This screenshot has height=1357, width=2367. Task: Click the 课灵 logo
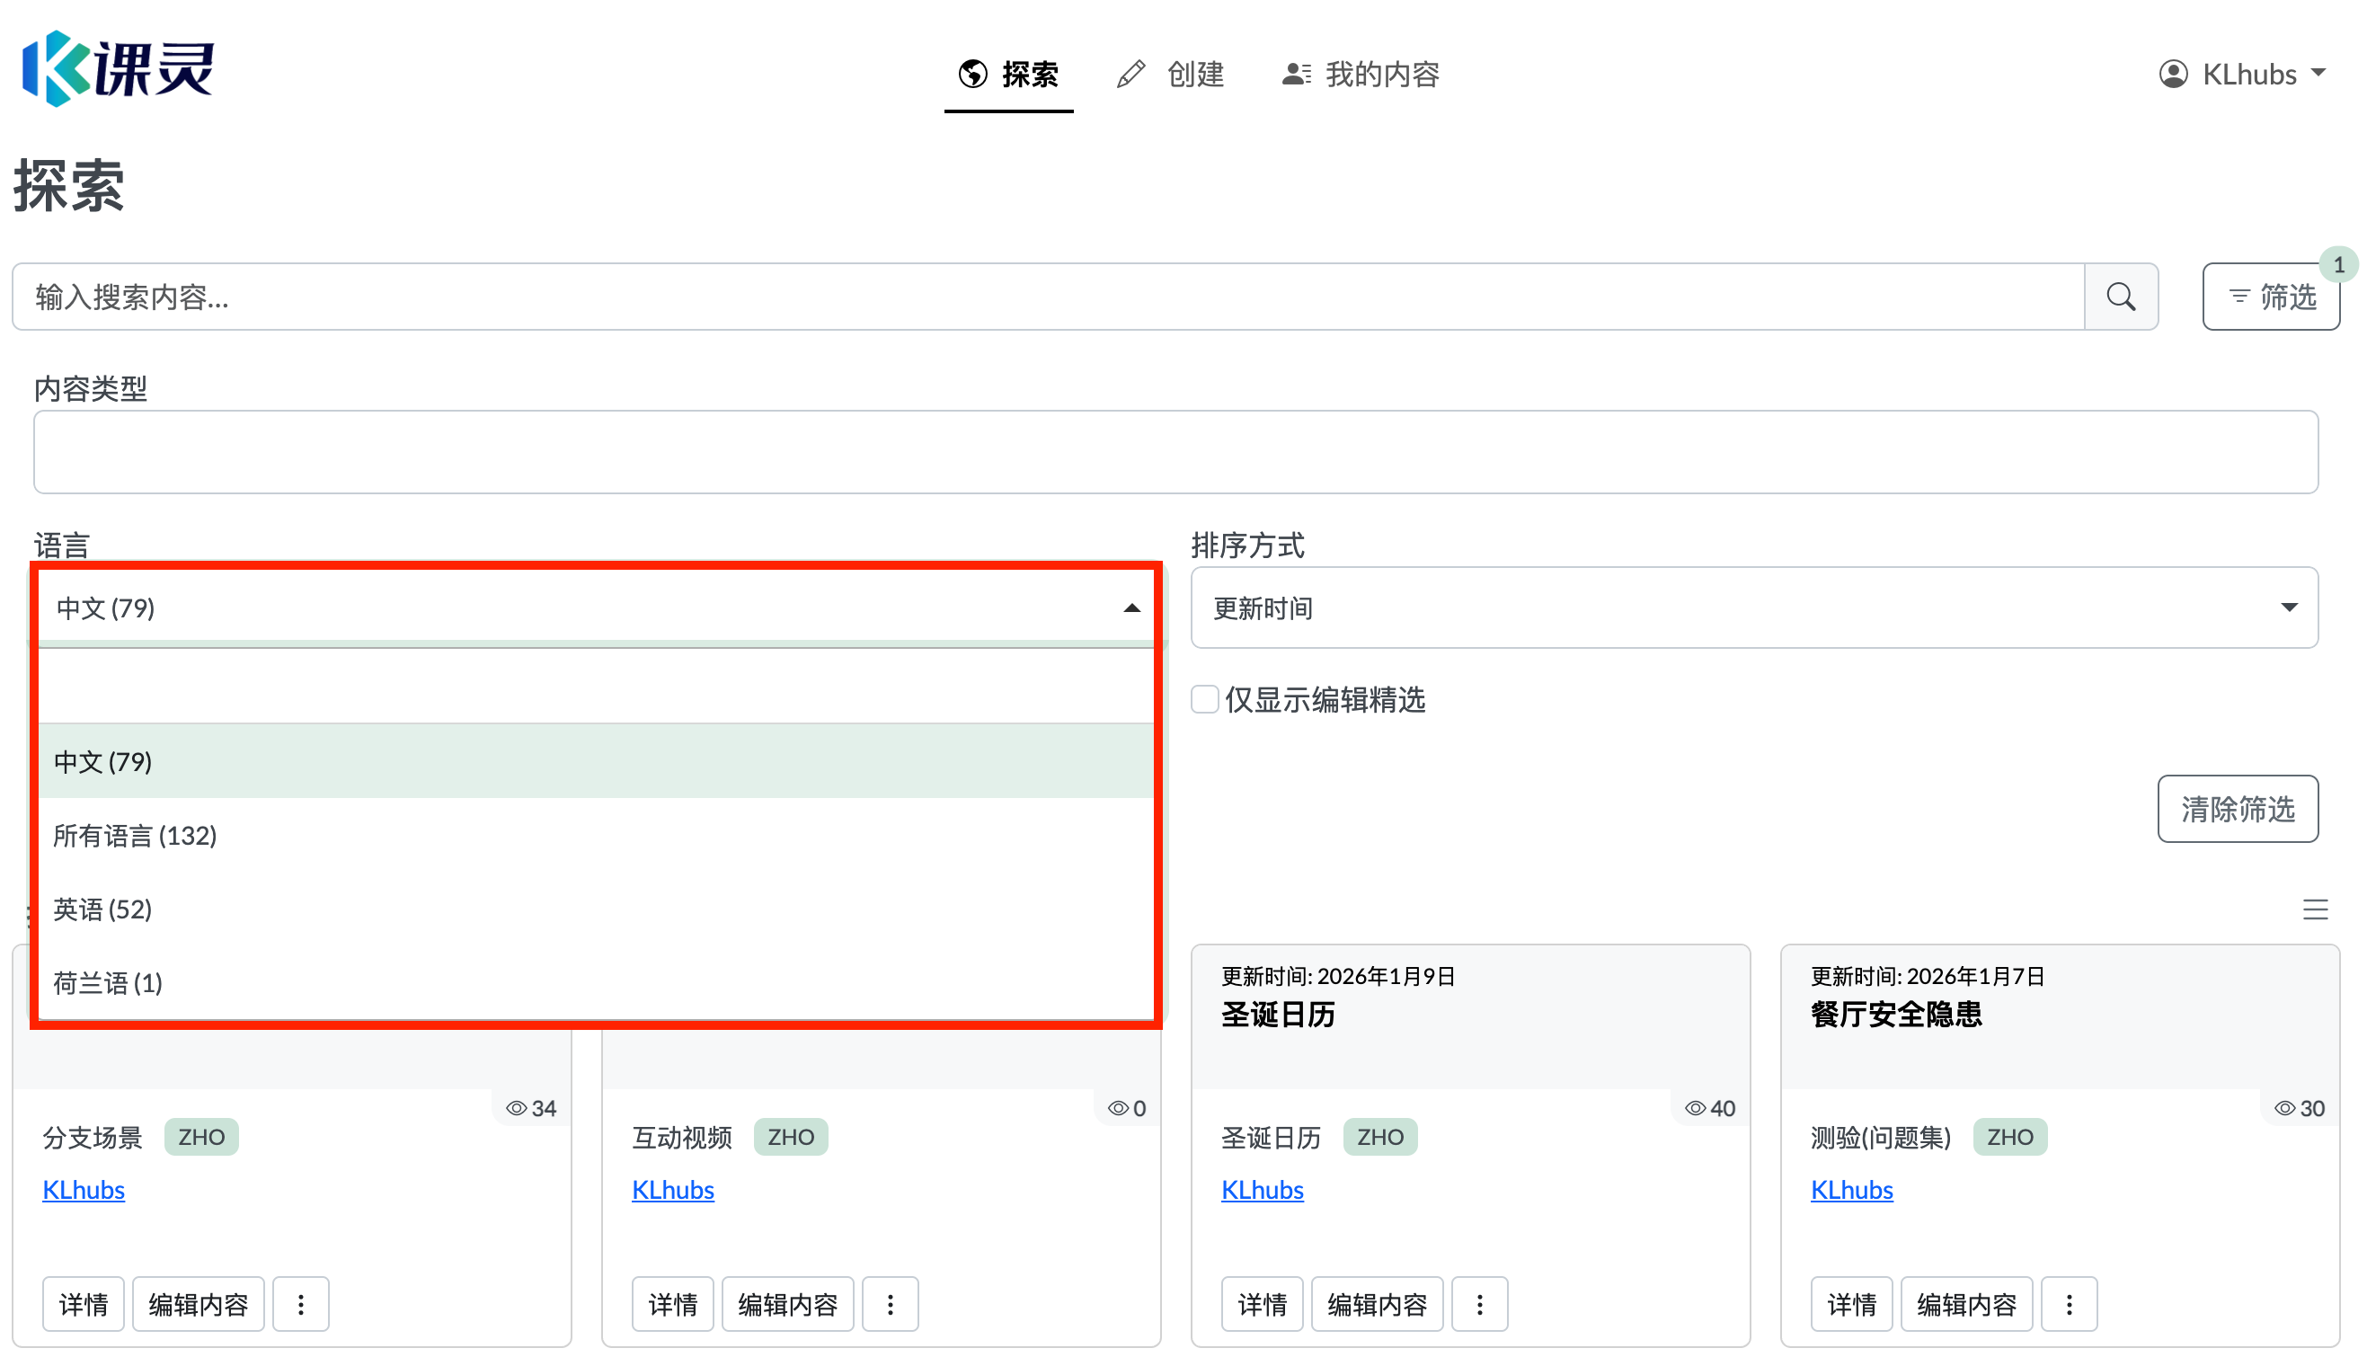tap(118, 69)
